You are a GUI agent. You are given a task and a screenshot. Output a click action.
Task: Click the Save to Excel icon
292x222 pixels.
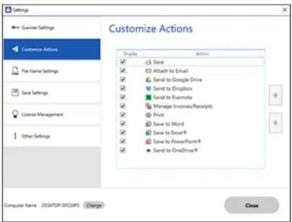click(x=148, y=133)
